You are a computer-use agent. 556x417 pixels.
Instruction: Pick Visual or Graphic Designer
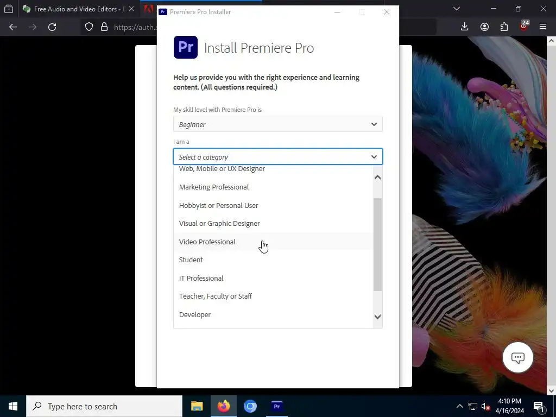[273, 224]
